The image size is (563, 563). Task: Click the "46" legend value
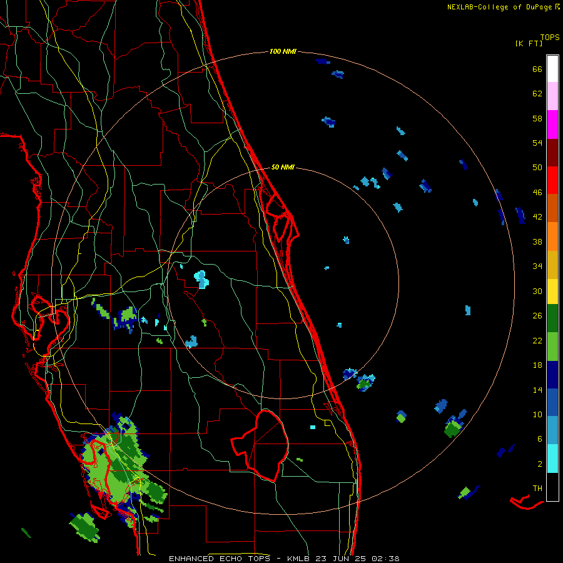pyautogui.click(x=537, y=193)
